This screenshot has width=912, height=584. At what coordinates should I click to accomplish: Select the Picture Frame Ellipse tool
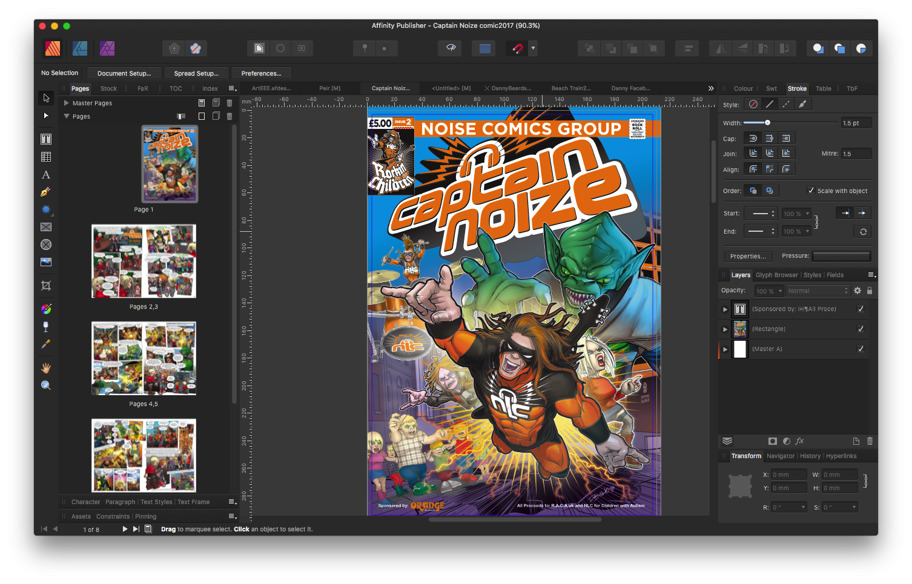46,244
